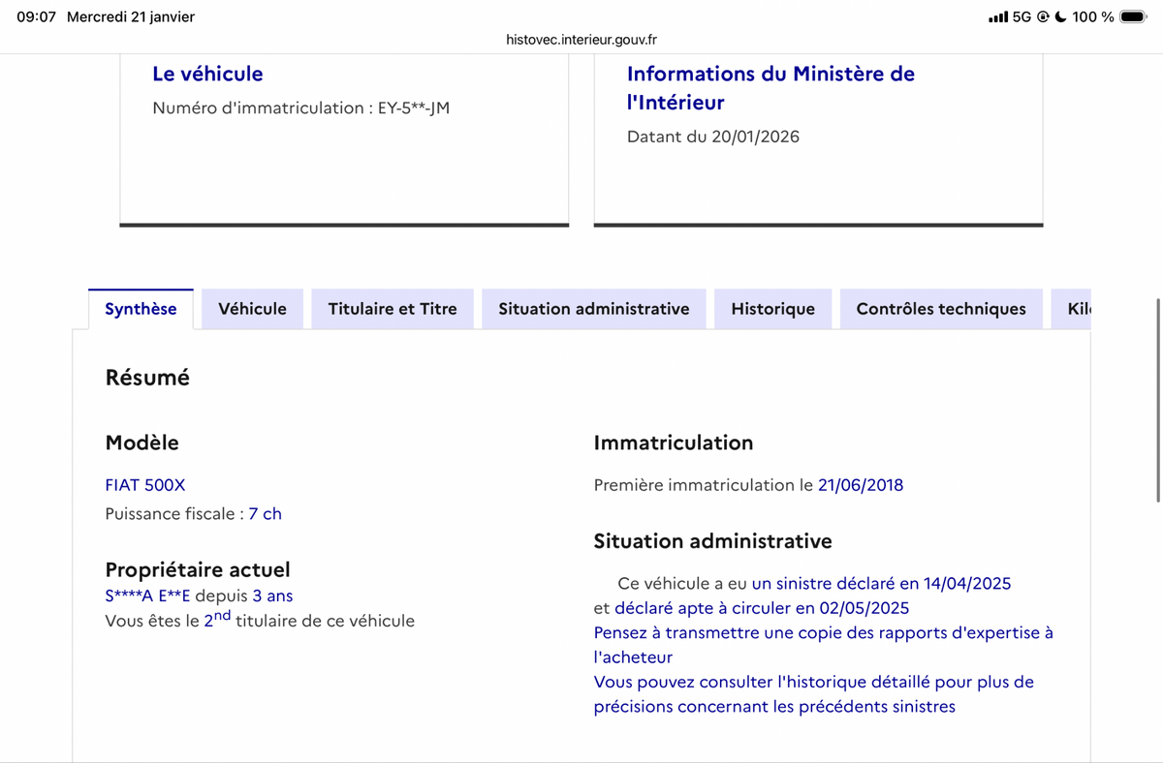
Task: Click déclaré apte à circuler en 02/05/2025
Action: pyautogui.click(x=762, y=608)
